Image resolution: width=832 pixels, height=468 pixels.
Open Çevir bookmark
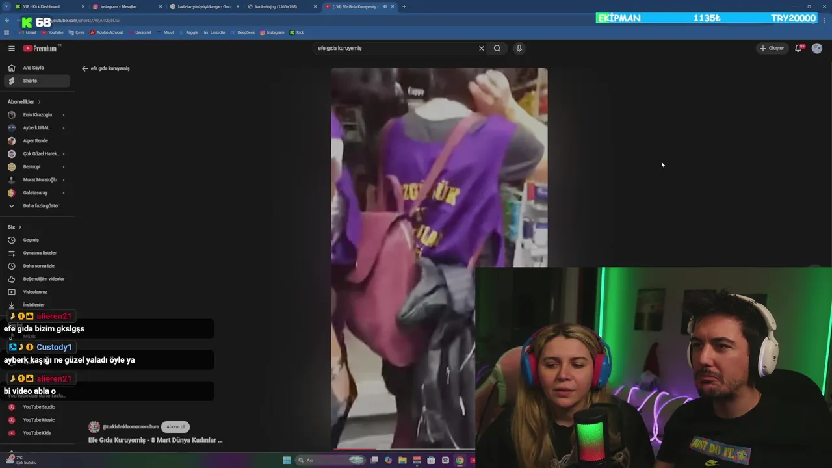(77, 32)
